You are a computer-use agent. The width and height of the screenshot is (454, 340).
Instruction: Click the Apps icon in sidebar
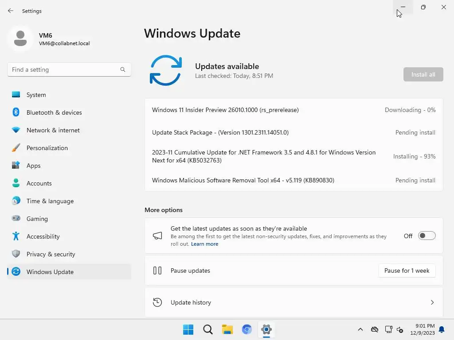(x=16, y=166)
